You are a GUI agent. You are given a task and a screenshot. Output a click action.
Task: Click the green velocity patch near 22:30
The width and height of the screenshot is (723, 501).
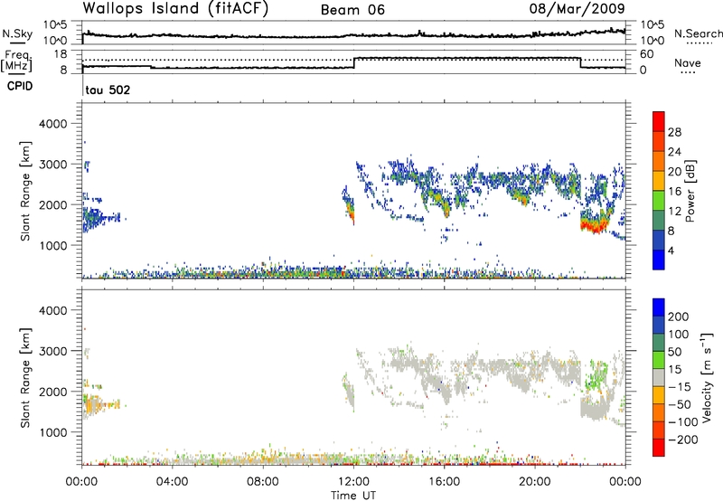click(596, 374)
